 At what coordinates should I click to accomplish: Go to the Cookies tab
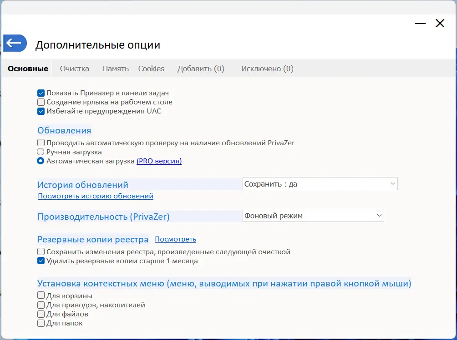coord(151,69)
